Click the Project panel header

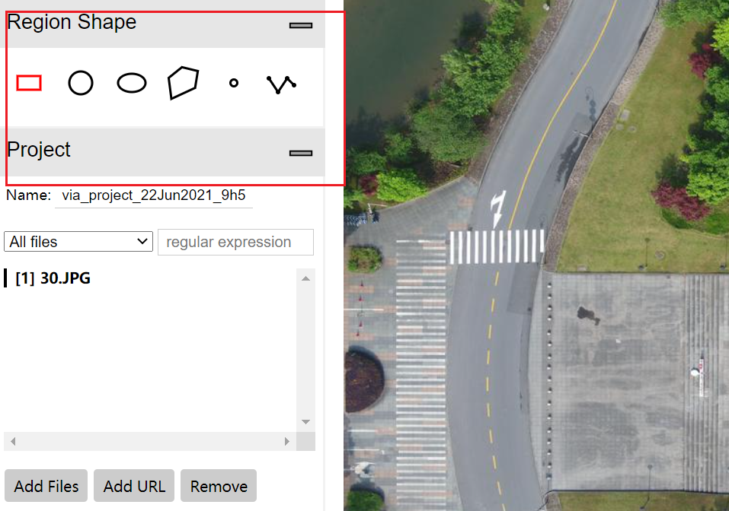pyautogui.click(x=163, y=152)
